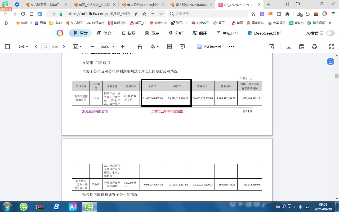Open the more options ellipsis in PDF toolbar
Viewport: 339px width, 212px height.
(x=231, y=47)
